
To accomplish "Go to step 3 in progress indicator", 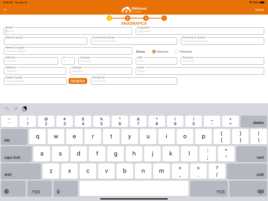I will coord(146,18).
